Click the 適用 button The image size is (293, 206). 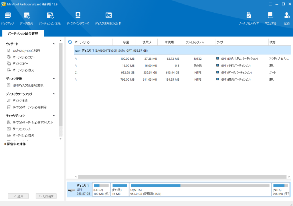(18, 196)
